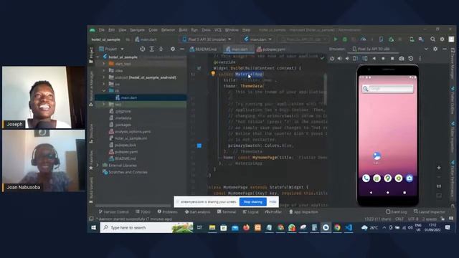Viewport: 459px width, 258px height.
Task: Select the Pixel 3a API 30 emulator tab
Action: (372, 49)
